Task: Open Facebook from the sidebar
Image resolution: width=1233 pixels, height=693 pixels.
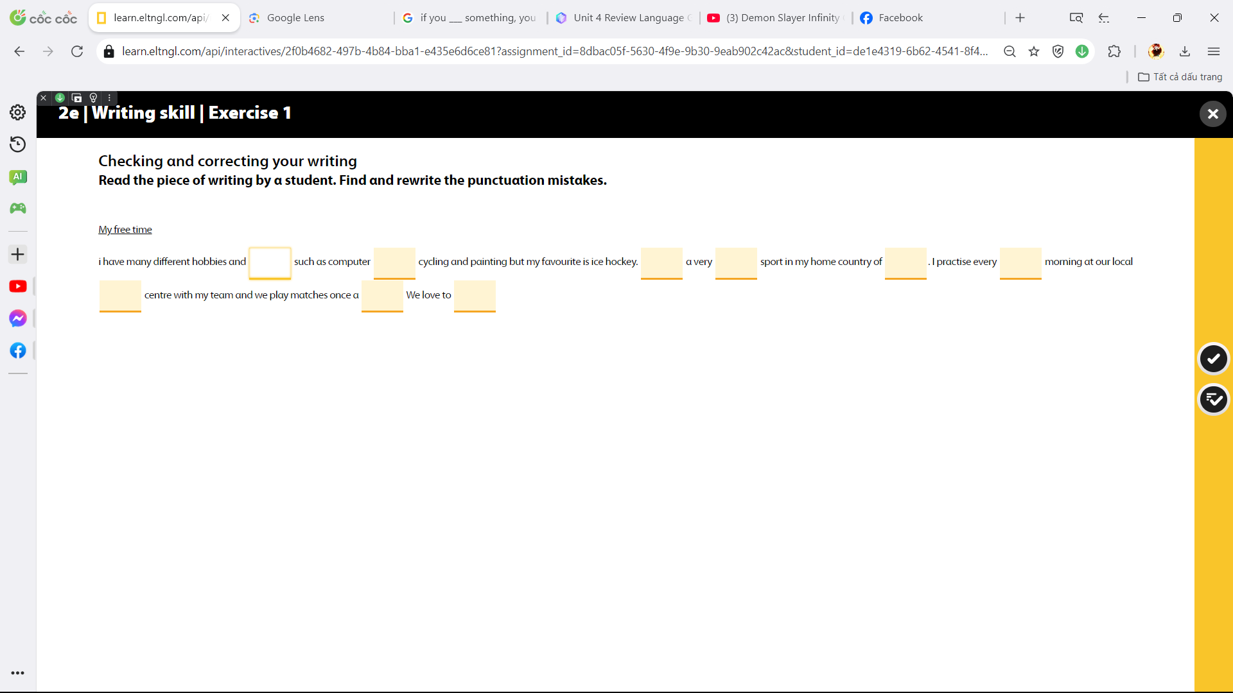Action: [x=18, y=350]
